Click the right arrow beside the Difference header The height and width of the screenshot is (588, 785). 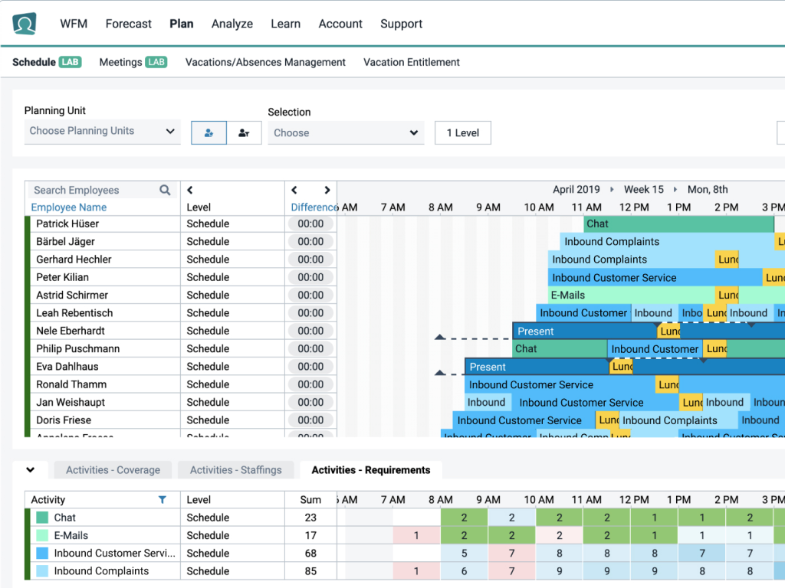tap(327, 189)
